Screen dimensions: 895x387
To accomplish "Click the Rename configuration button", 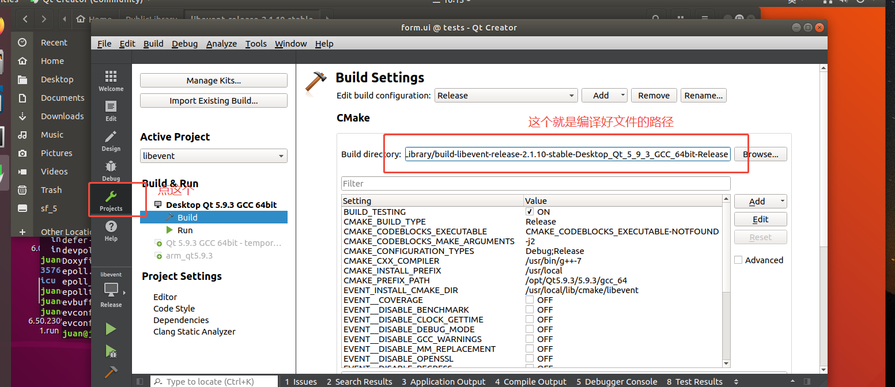I will (x=703, y=96).
